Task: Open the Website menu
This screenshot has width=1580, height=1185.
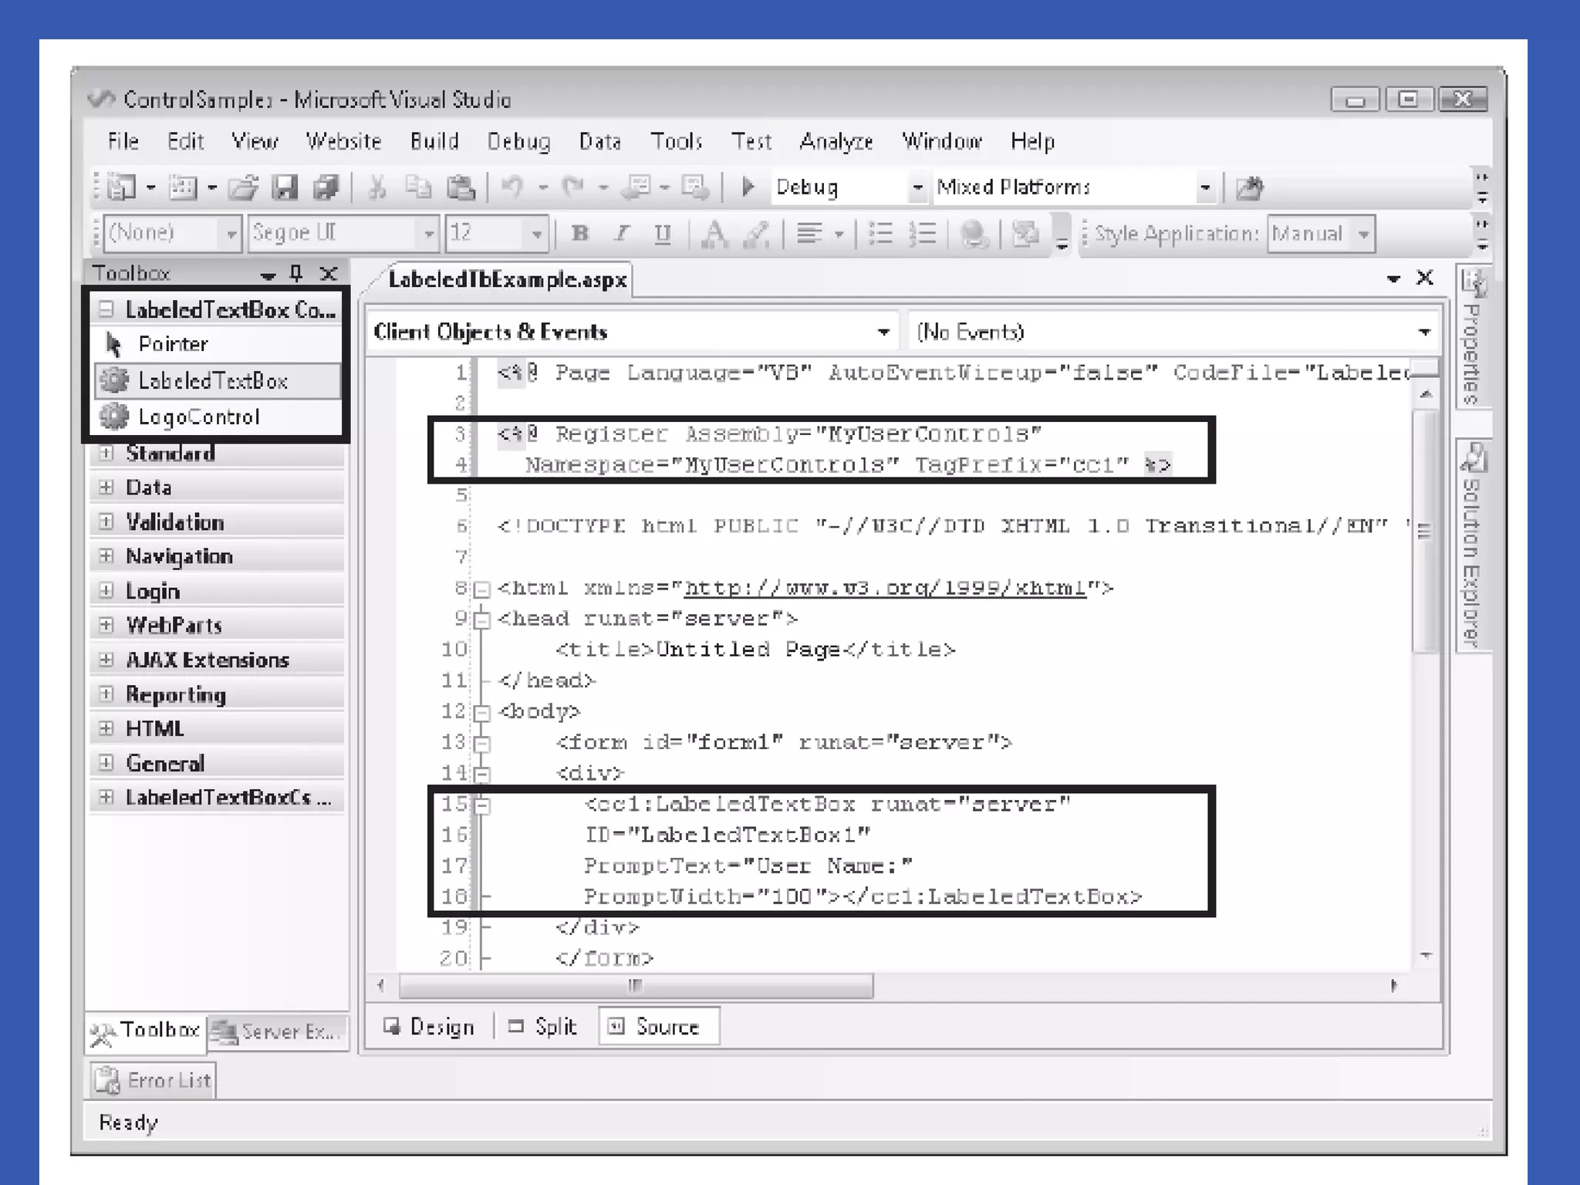Action: [343, 141]
